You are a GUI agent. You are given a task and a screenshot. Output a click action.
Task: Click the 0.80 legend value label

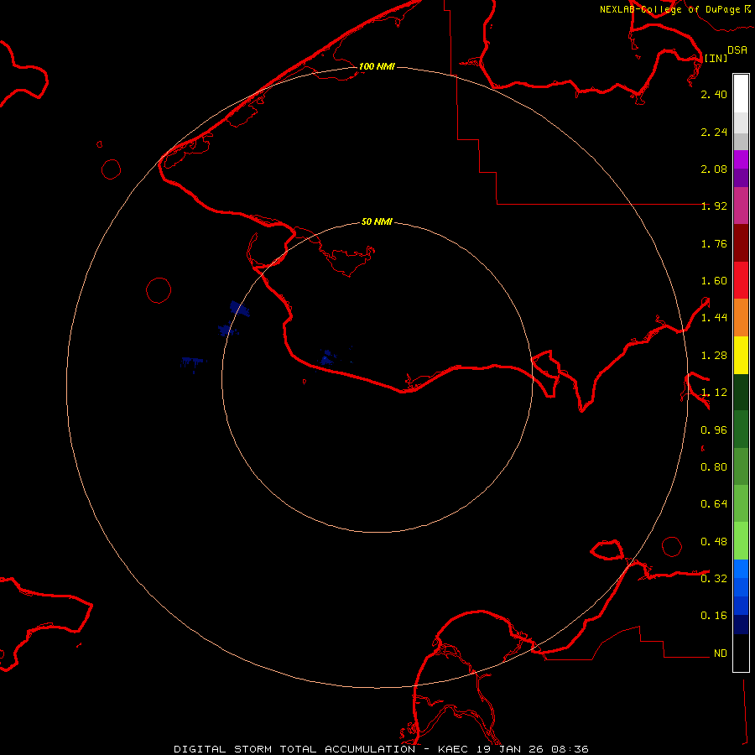pos(714,467)
